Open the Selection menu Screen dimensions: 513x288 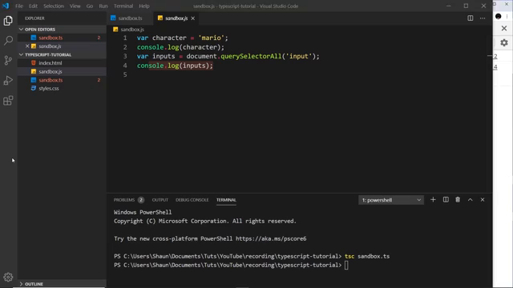point(54,6)
